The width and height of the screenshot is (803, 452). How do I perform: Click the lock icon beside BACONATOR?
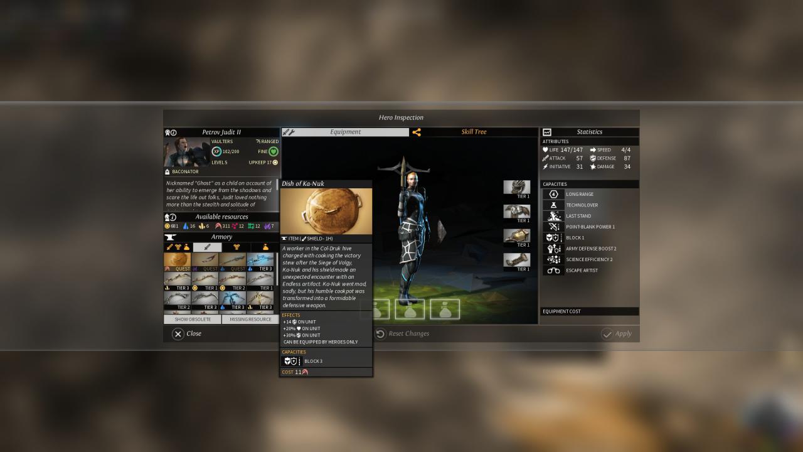[x=168, y=171]
